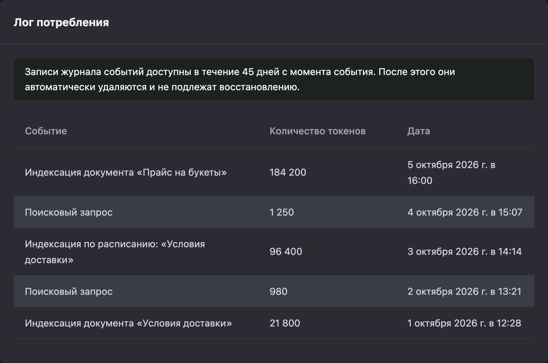Image resolution: width=548 pixels, height=363 pixels.
Task: Click the token value 1 250
Action: (282, 212)
